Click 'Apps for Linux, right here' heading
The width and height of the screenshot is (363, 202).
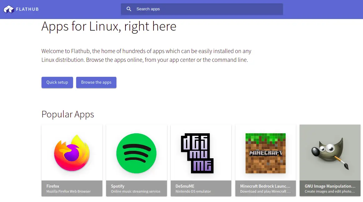[x=109, y=26]
